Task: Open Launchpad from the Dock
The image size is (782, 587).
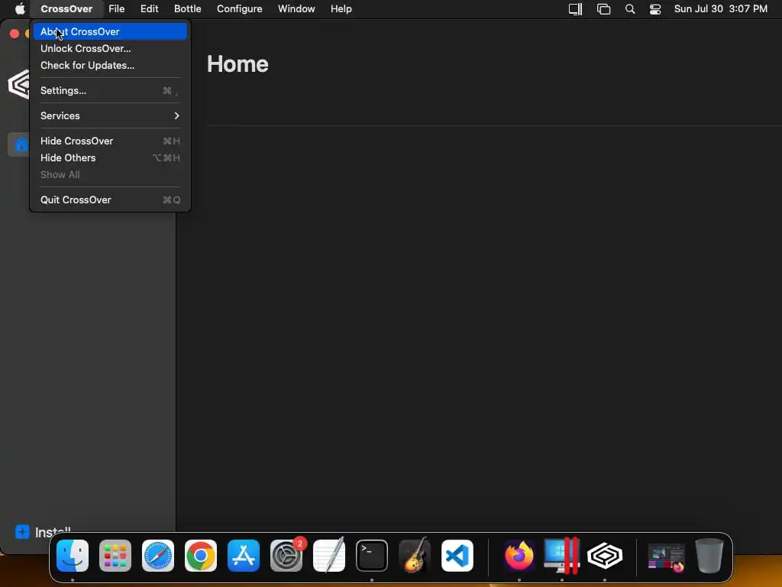Action: click(x=115, y=556)
